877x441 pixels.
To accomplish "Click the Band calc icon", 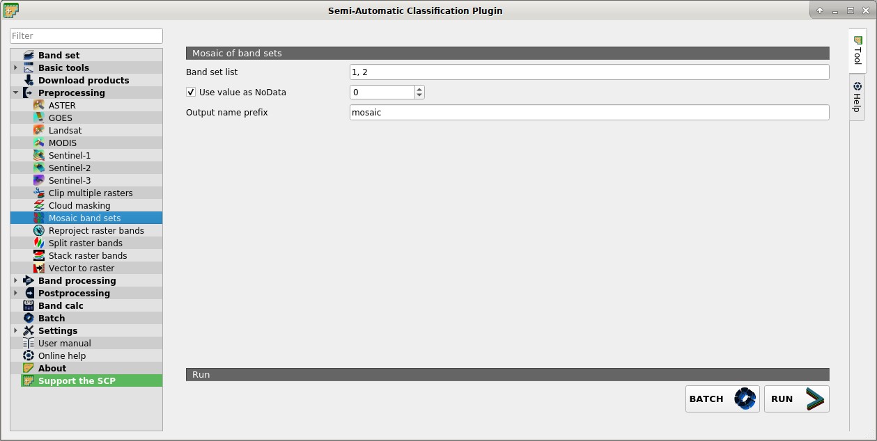I will (29, 305).
